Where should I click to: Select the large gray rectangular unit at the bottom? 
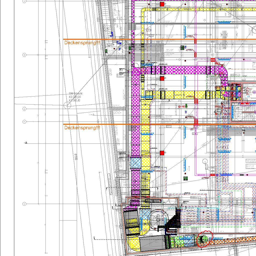coord(152,243)
